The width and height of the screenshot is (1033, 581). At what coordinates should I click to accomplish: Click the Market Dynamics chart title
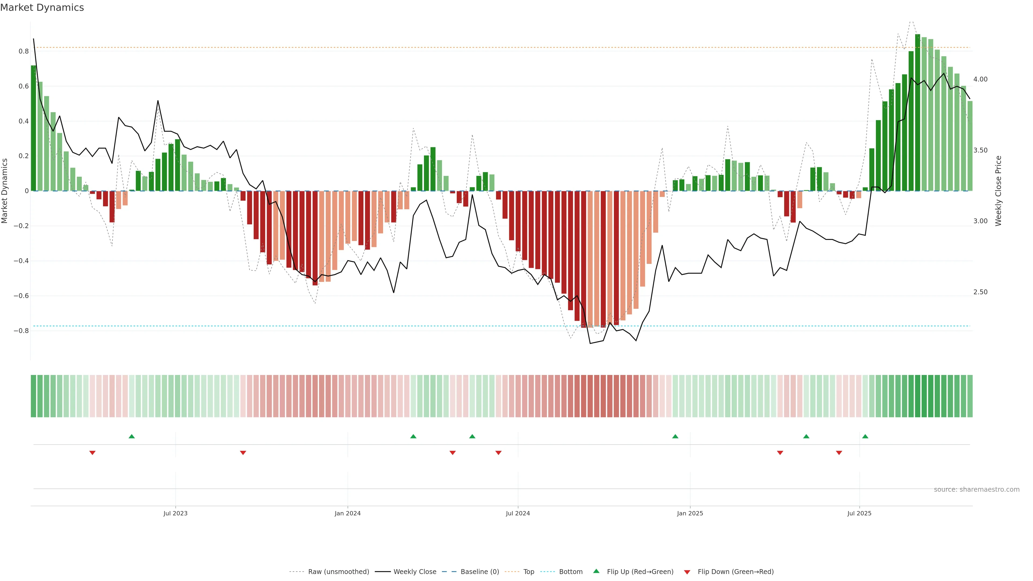click(42, 8)
